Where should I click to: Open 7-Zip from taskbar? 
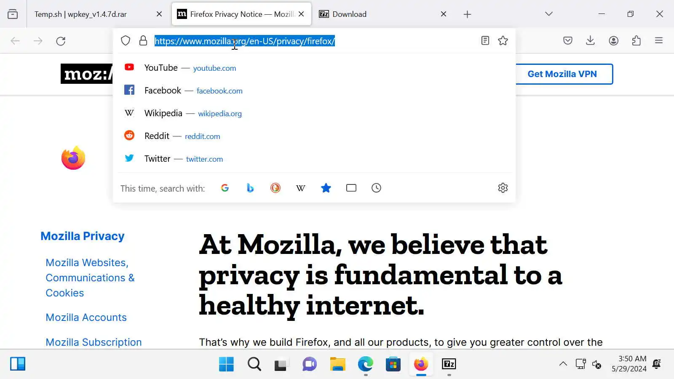coord(449,364)
